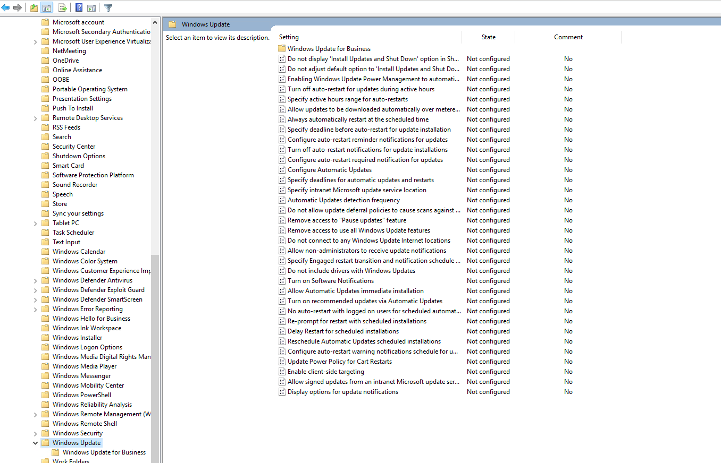721x463 pixels.
Task: Click the tree pane vertical scrollbar thumb
Action: (x=155, y=358)
